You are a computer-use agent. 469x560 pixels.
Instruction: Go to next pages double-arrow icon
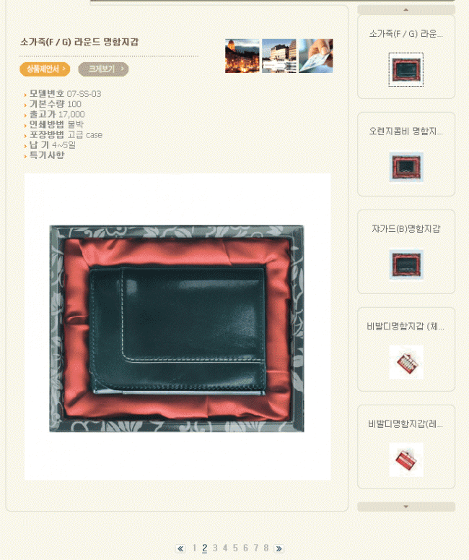[279, 548]
